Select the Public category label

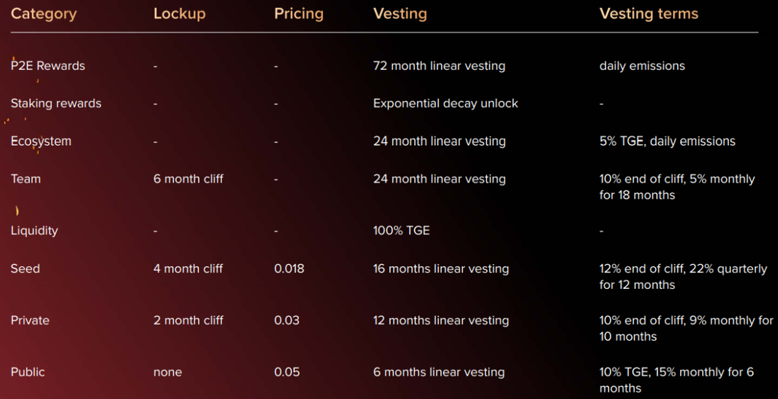[28, 372]
